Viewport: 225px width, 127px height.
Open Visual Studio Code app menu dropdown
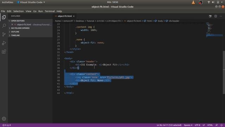31,2
